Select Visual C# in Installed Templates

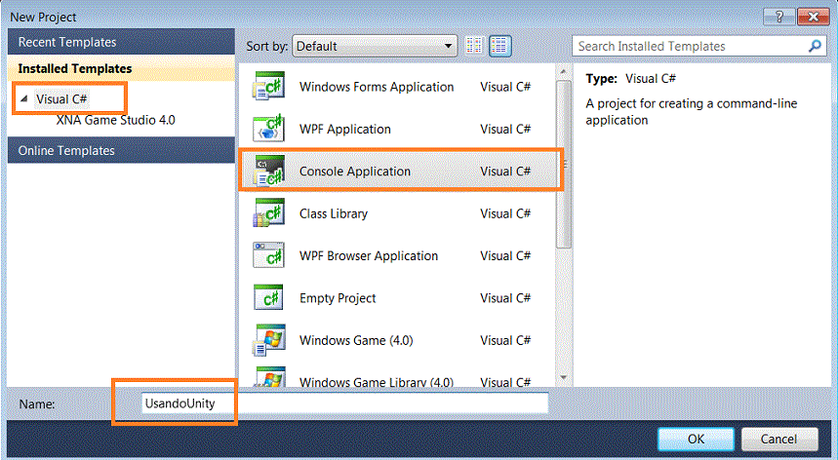[x=61, y=98]
